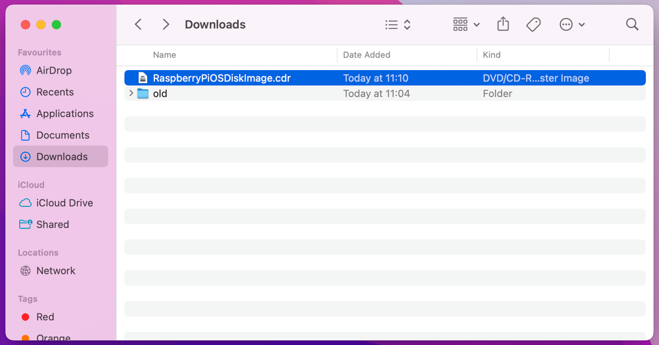Click the Downloads arrow icon
659x345 pixels.
(25, 157)
